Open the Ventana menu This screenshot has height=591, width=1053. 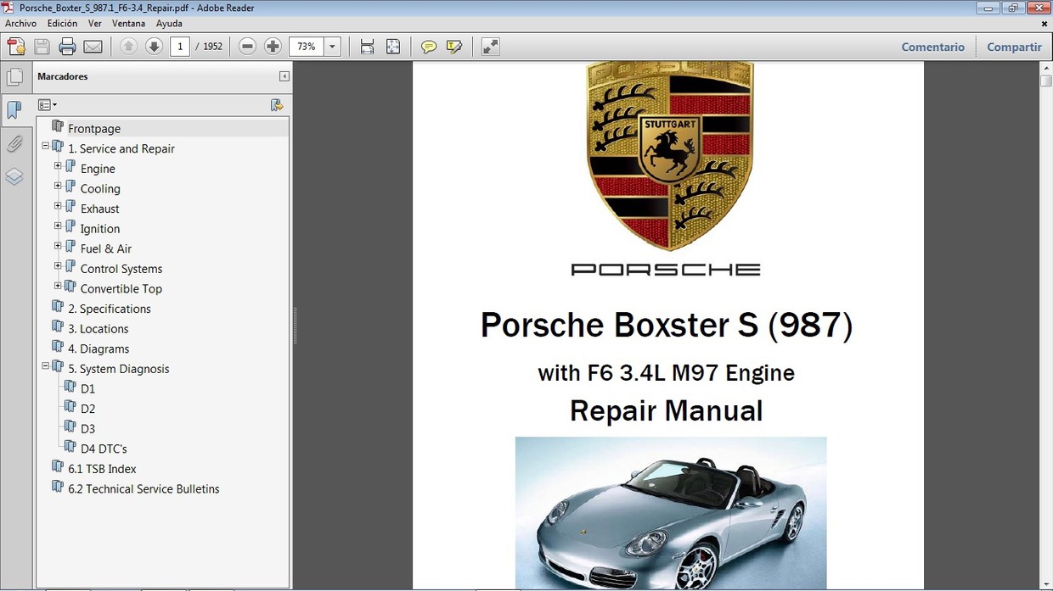[128, 24]
